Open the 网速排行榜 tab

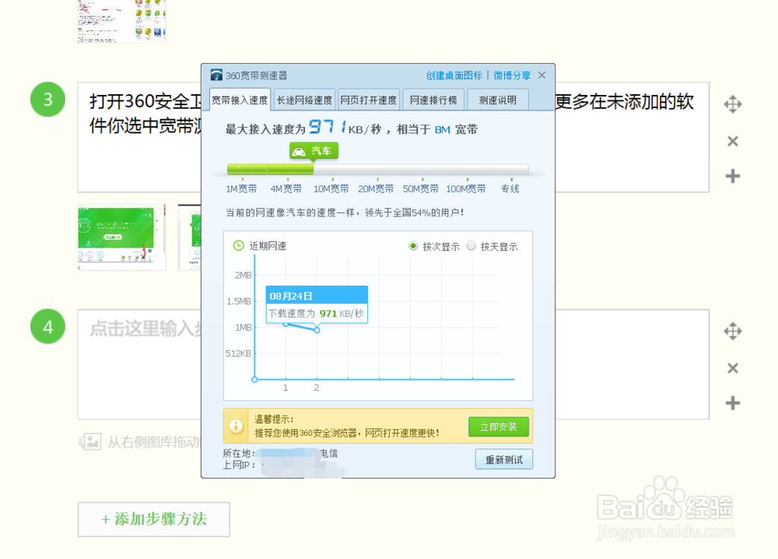433,100
